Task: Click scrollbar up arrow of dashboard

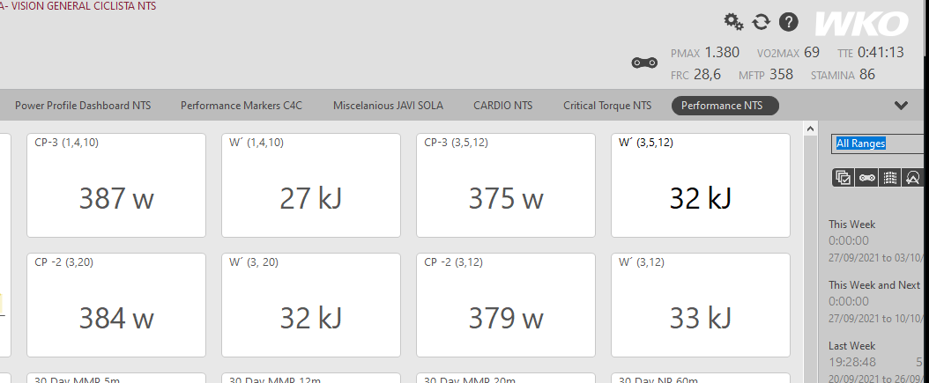Action: (810, 128)
